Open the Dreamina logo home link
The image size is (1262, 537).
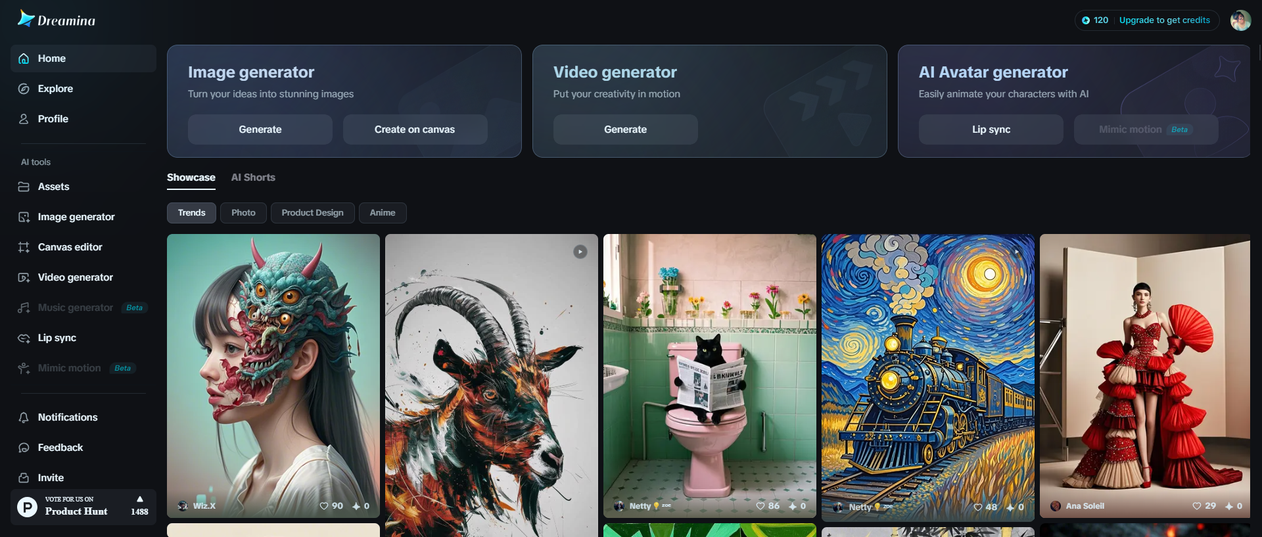coord(57,19)
